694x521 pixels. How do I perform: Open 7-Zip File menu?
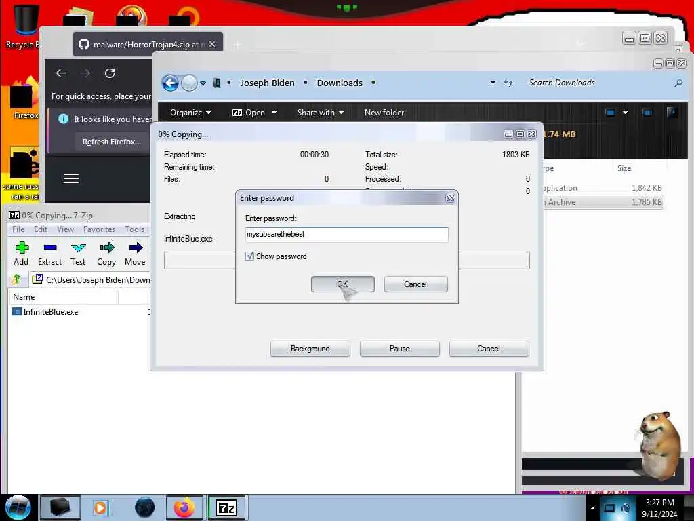(18, 229)
